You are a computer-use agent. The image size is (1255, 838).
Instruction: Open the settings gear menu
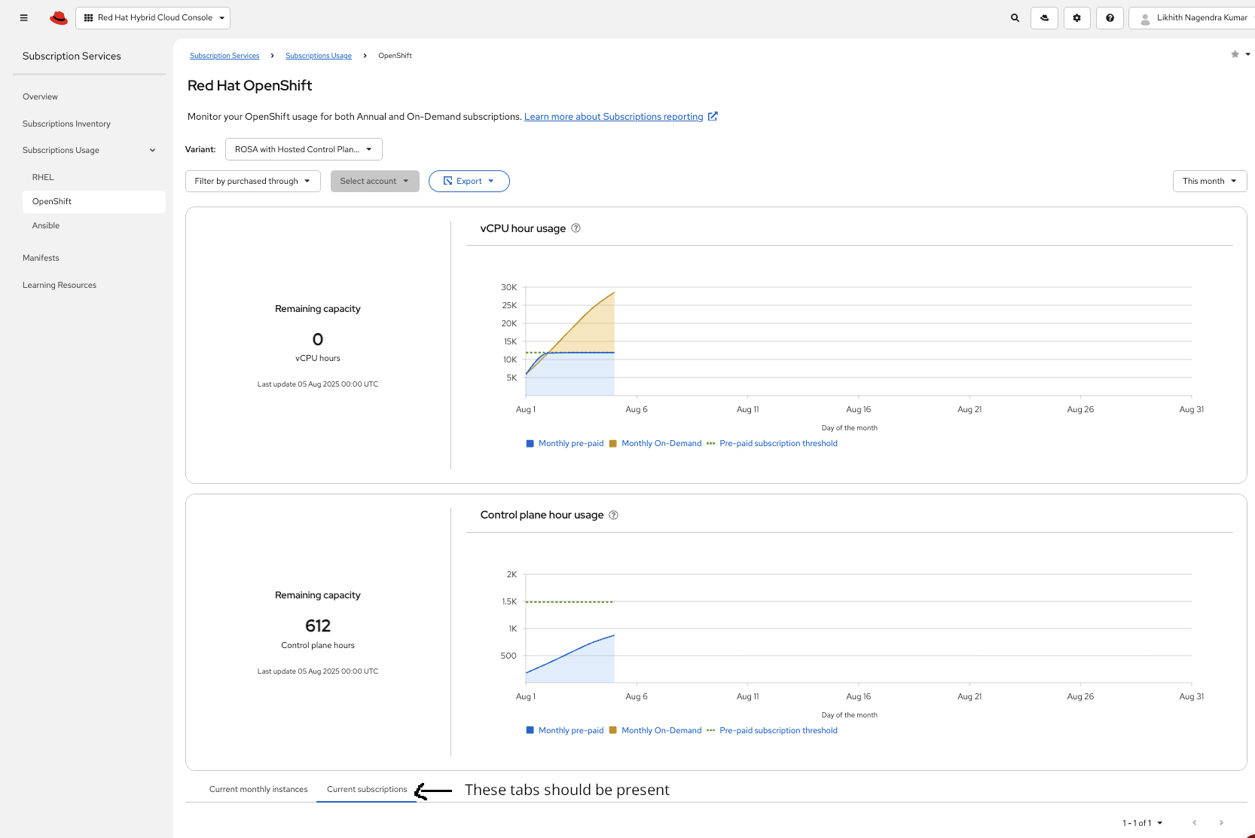pyautogui.click(x=1077, y=17)
